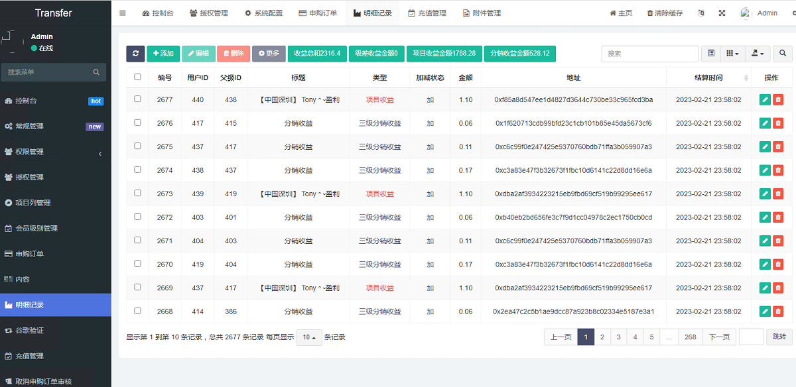This screenshot has height=387, width=796.
Task: Switch to the 申购订单 top tab
Action: click(x=318, y=13)
